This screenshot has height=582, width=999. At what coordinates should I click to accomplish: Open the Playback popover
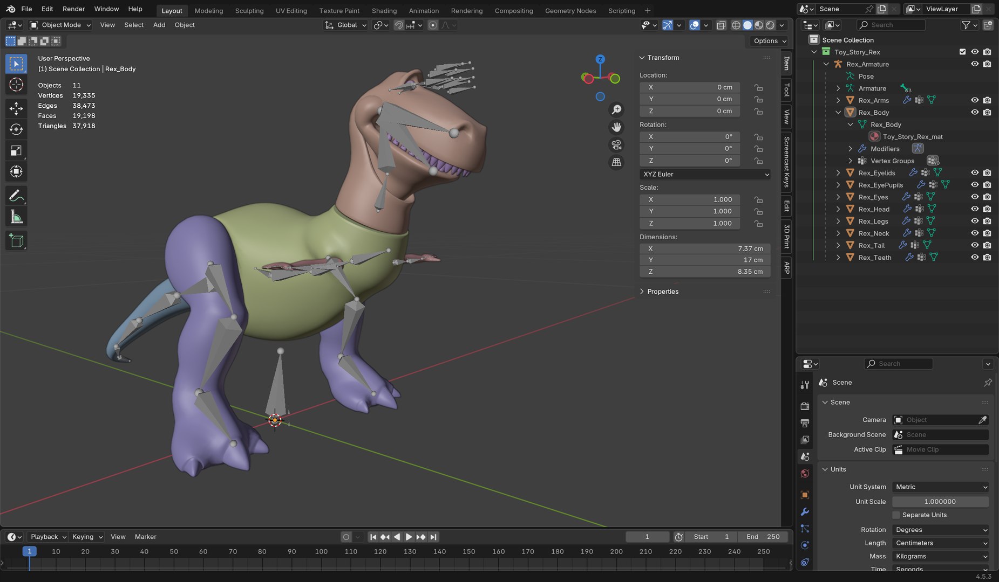[48, 537]
